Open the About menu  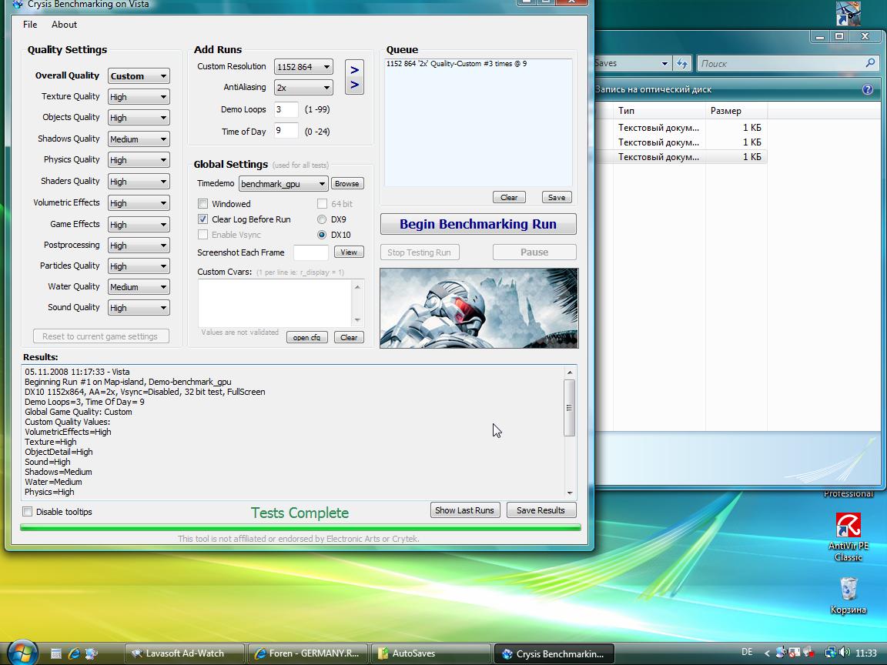pos(64,25)
